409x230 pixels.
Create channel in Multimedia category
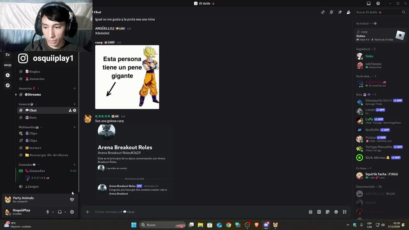pyautogui.click(x=74, y=127)
